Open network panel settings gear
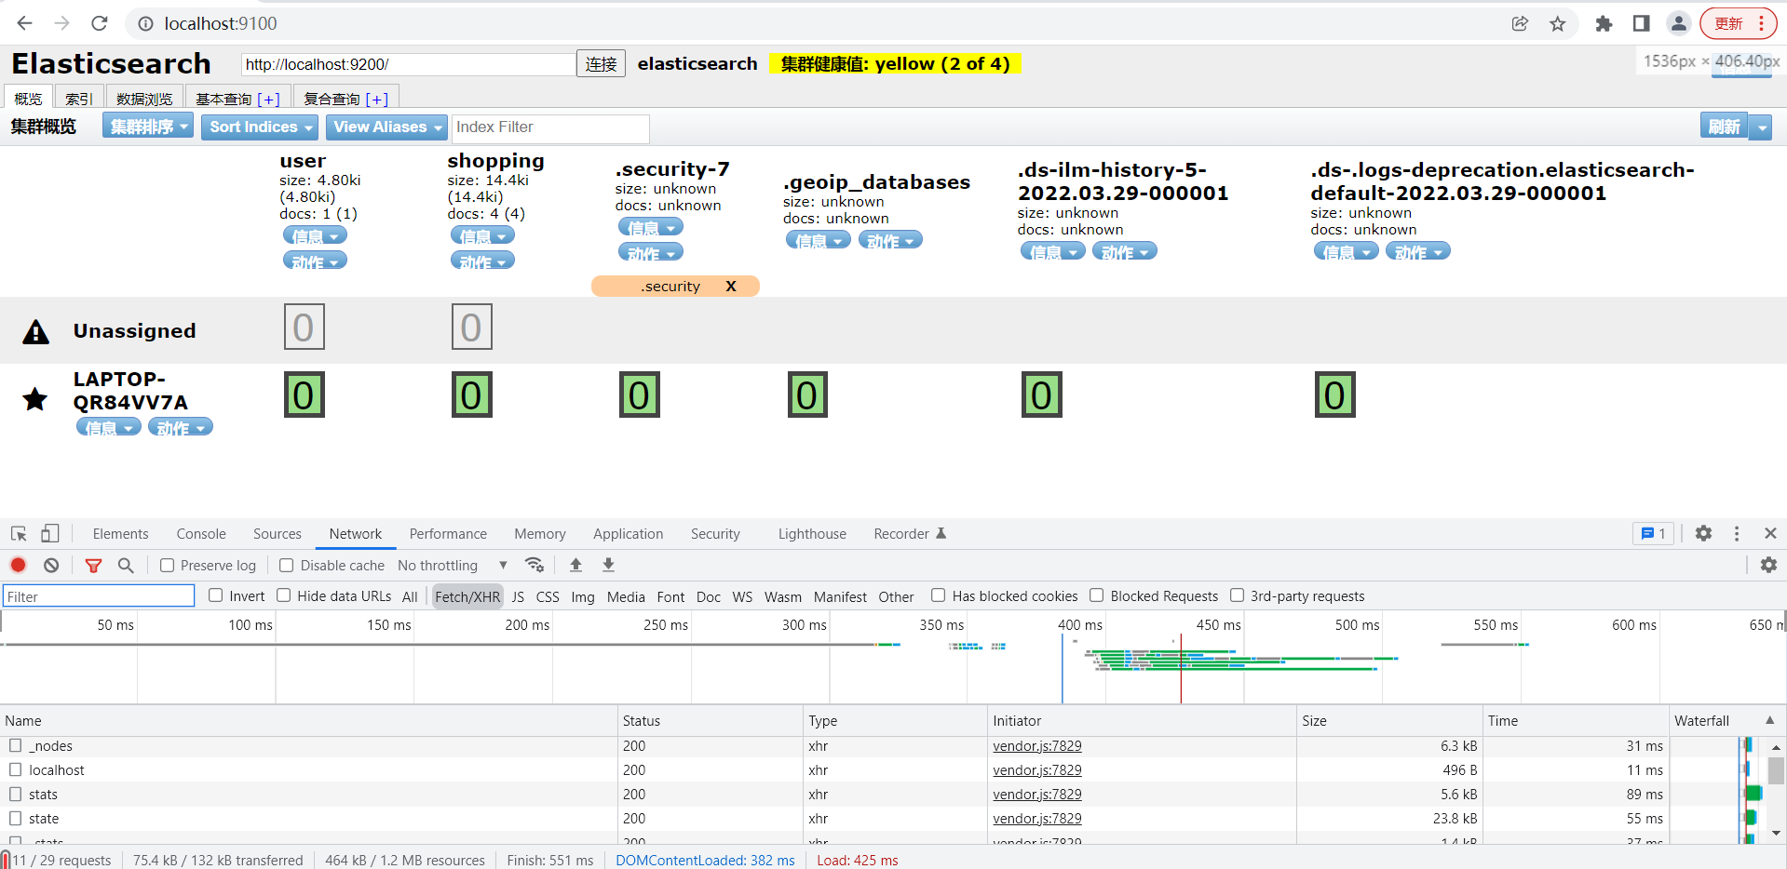Viewport: 1787px width, 869px height. tap(1768, 565)
